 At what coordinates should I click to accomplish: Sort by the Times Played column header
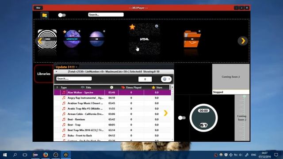pyautogui.click(x=131, y=87)
